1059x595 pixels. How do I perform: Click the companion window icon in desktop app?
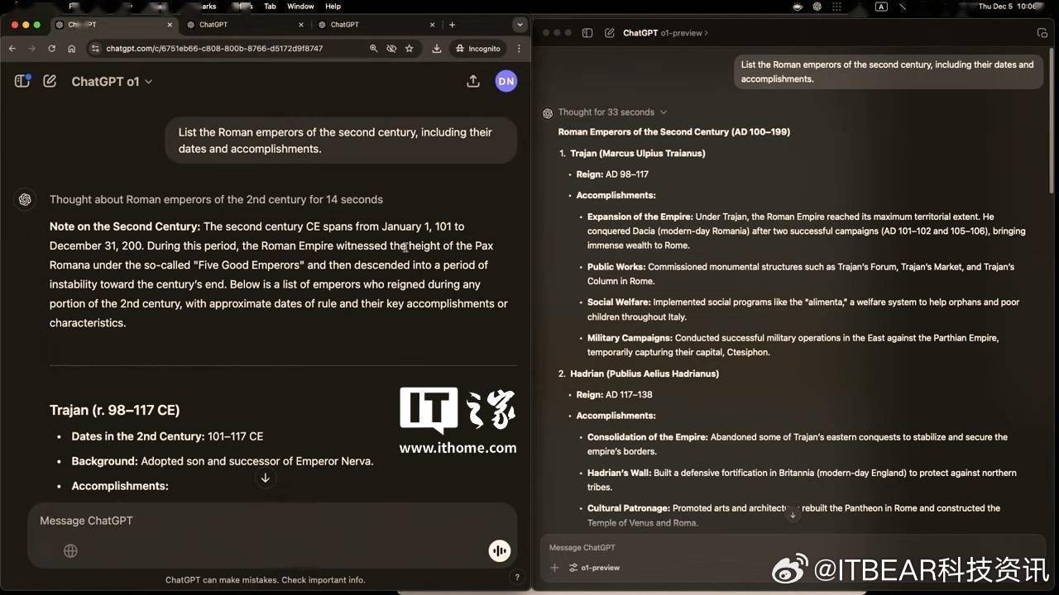click(1042, 33)
